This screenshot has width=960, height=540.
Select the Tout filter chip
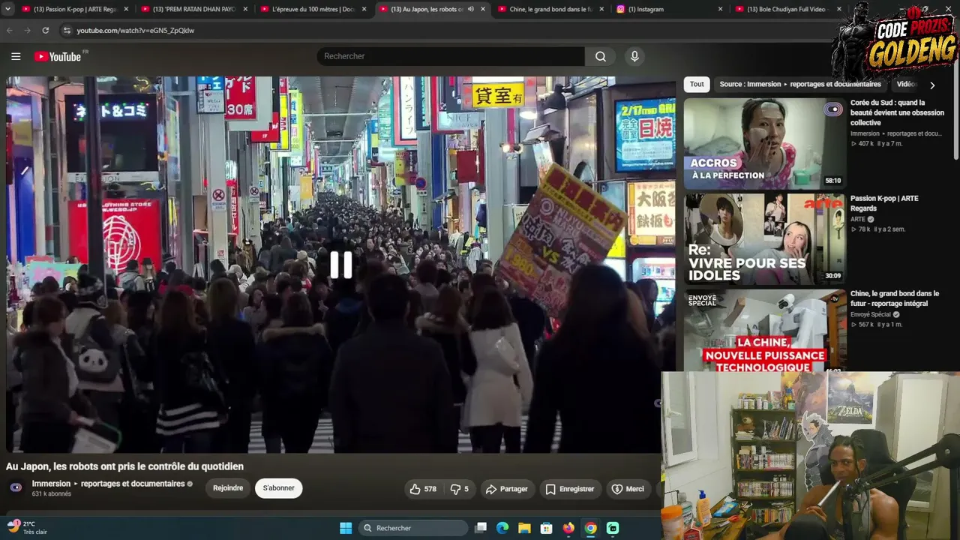point(697,84)
